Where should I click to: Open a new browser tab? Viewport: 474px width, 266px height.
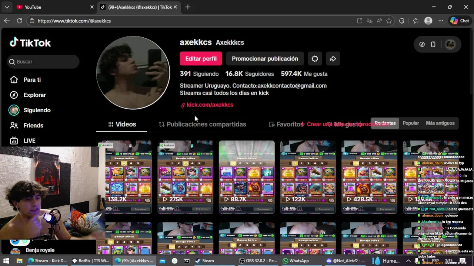tap(188, 7)
